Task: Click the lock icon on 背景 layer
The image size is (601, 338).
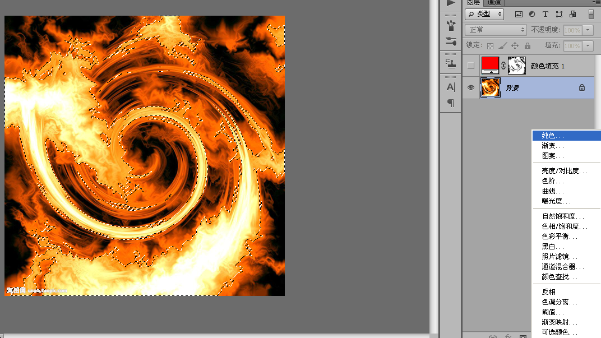Action: pos(582,87)
